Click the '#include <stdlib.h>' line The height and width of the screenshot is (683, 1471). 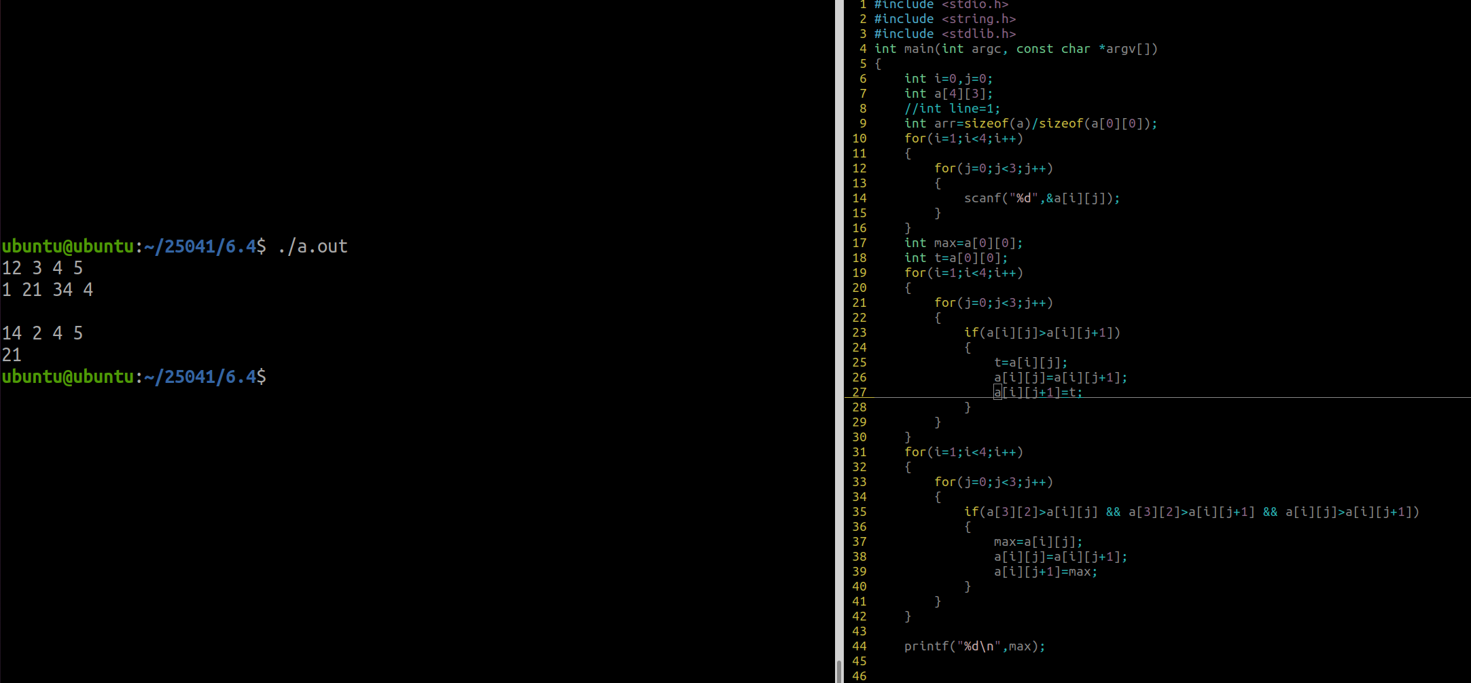944,34
